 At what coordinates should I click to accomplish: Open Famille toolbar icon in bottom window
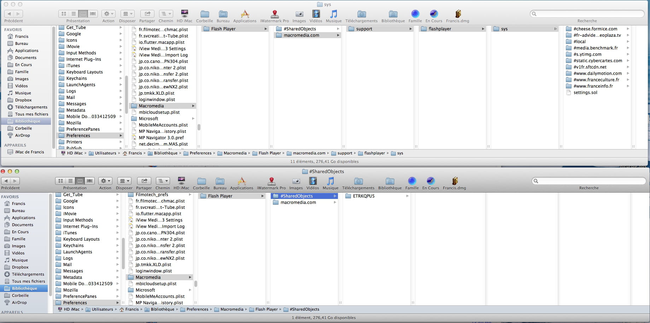(412, 181)
